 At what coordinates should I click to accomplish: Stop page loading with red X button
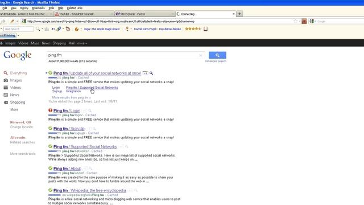click(x=304, y=22)
